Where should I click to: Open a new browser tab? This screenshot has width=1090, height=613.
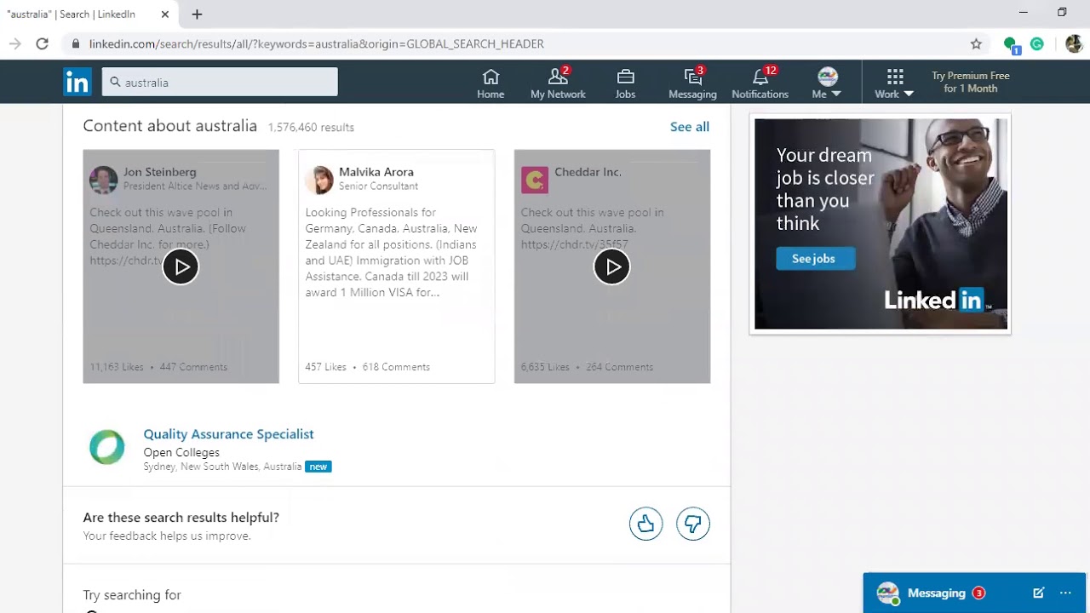pos(197,14)
